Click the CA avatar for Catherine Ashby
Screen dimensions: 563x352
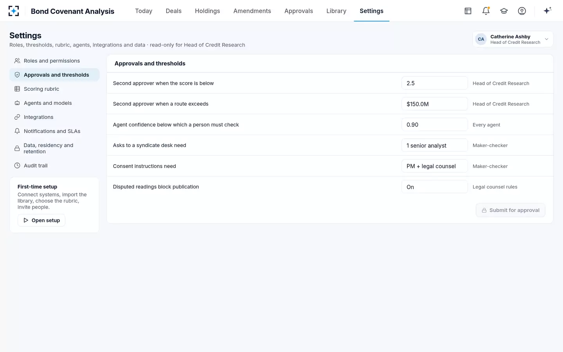(x=481, y=39)
